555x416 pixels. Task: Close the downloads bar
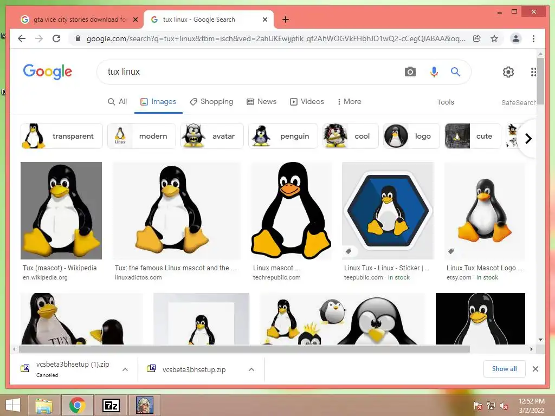[535, 369]
